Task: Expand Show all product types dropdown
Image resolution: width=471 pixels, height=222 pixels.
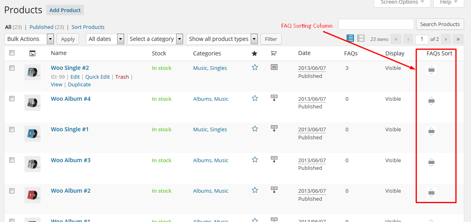Action: pos(223,39)
